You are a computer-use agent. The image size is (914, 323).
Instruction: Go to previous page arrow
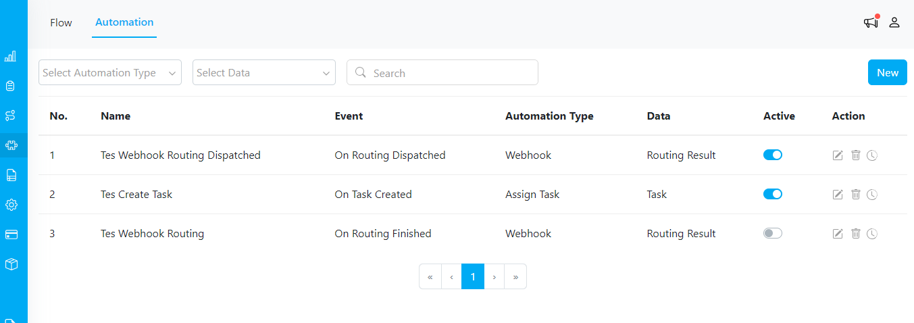(x=451, y=276)
